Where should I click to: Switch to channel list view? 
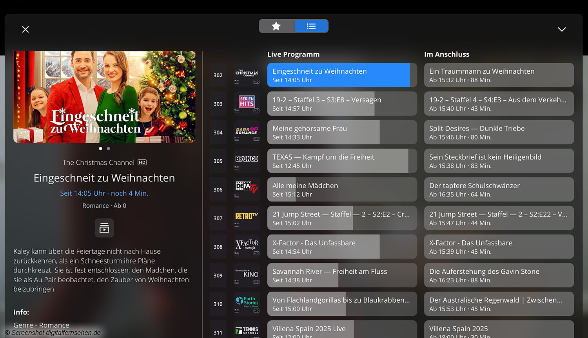[311, 26]
